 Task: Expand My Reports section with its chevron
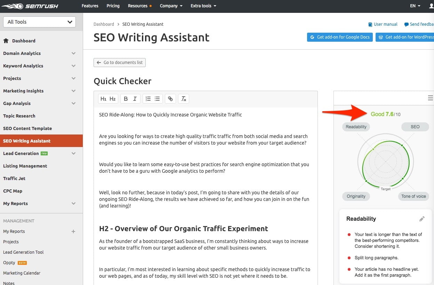(x=73, y=203)
